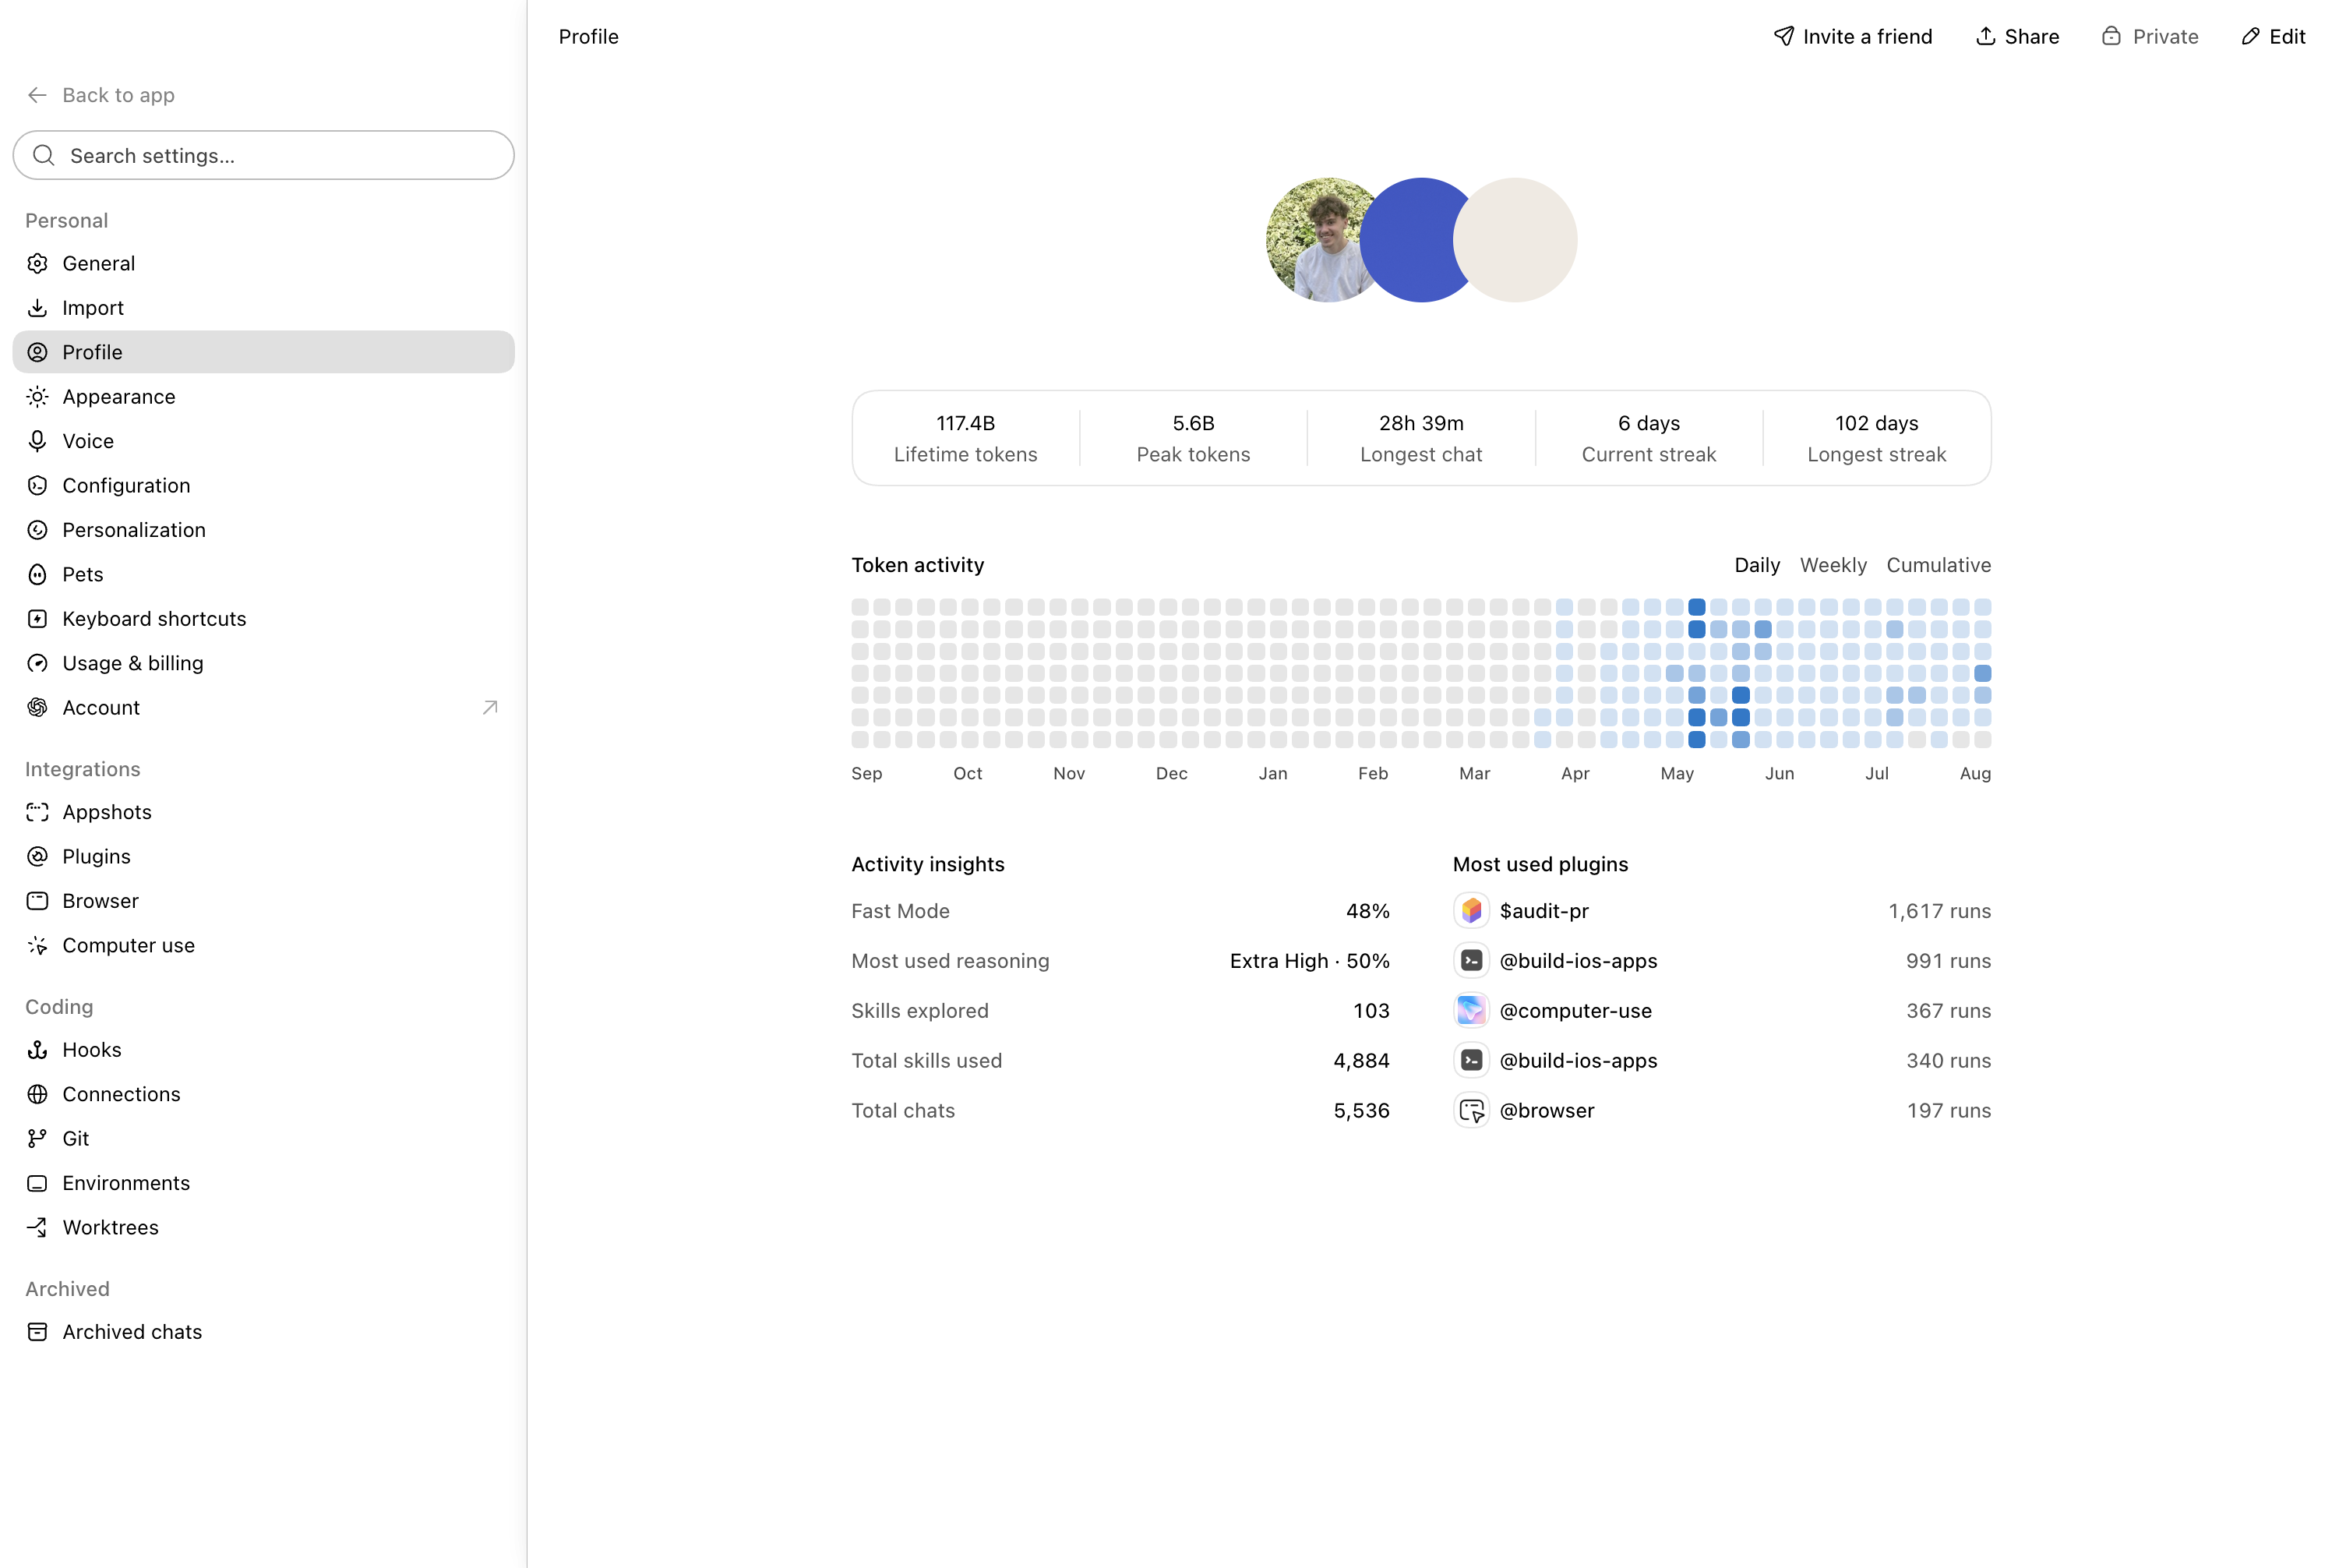
Task: Go Back to app
Action: point(100,95)
